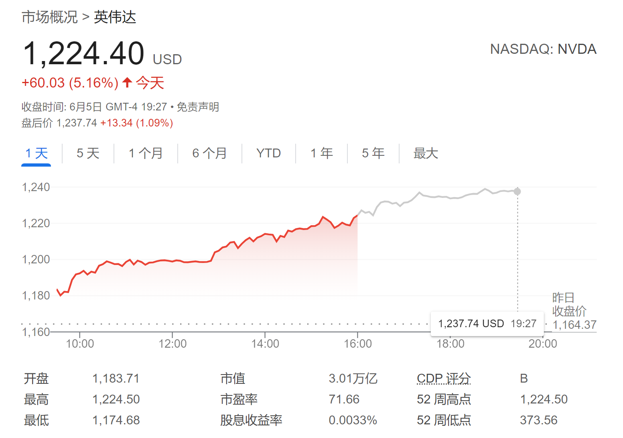The width and height of the screenshot is (623, 438).
Task: Select the 最大 time range tab
Action: tap(426, 153)
